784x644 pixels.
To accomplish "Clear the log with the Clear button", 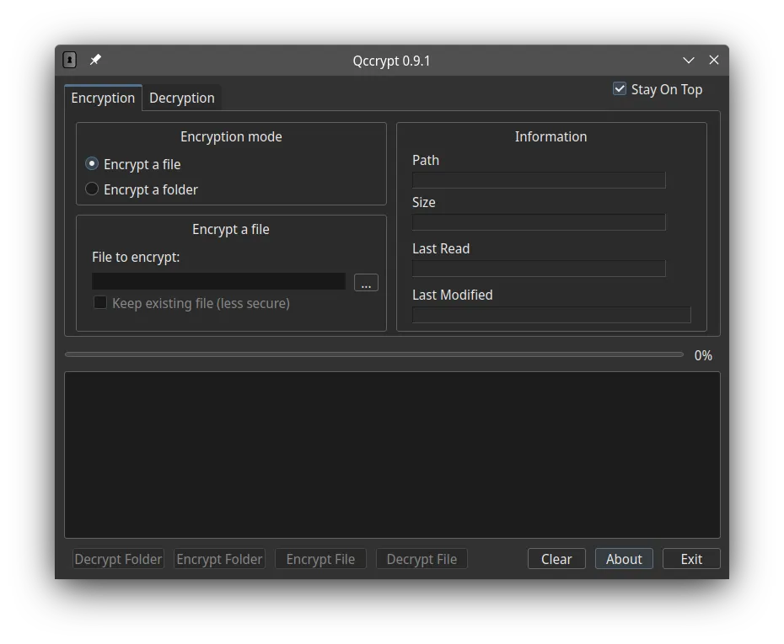I will coord(556,559).
